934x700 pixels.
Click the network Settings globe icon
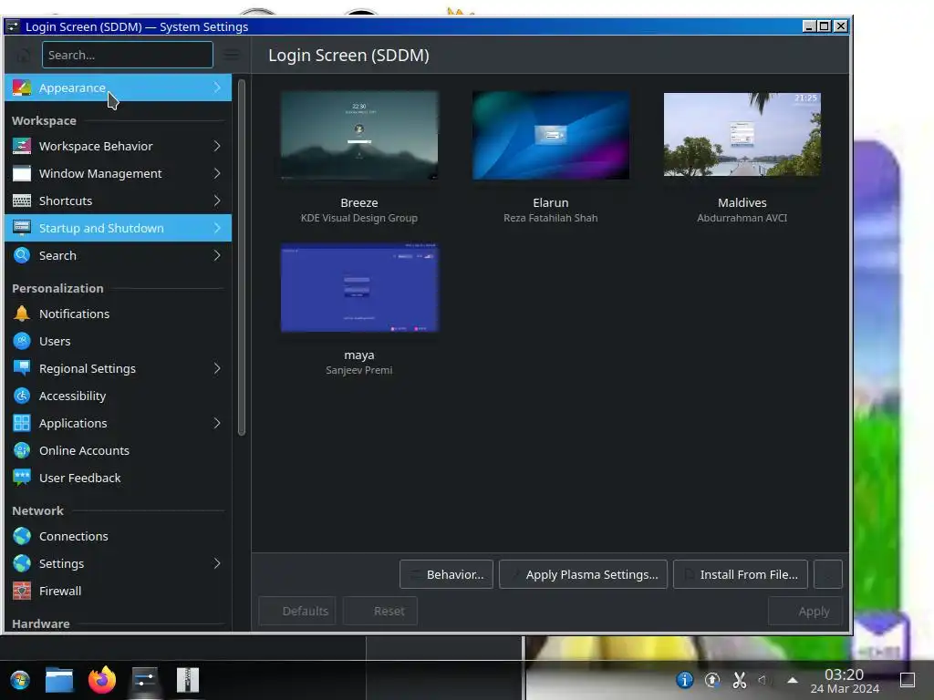pos(22,563)
